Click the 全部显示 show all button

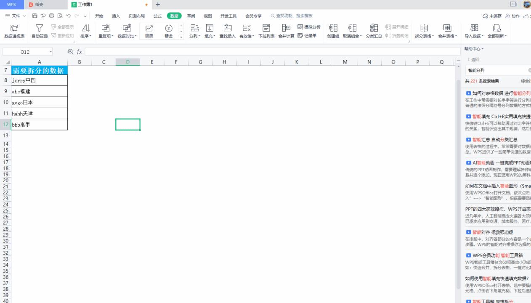(62, 27)
